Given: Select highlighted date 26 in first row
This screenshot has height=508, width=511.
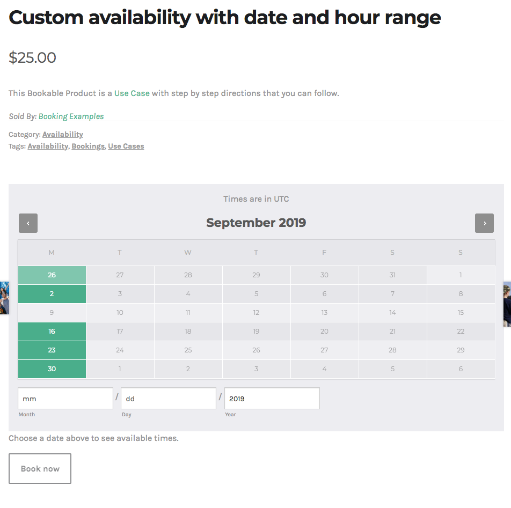Looking at the screenshot, I should [52, 275].
